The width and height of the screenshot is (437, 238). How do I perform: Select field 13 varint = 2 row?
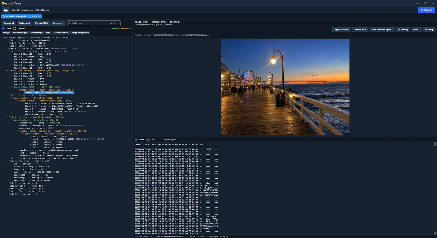point(22,194)
